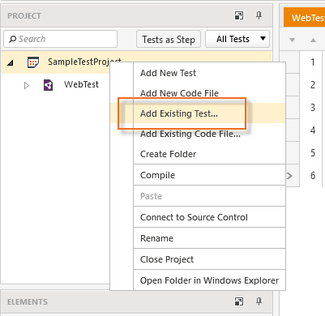This screenshot has height=316, width=325.
Task: Click the ELEMENTS panel title
Action: pyautogui.click(x=28, y=301)
